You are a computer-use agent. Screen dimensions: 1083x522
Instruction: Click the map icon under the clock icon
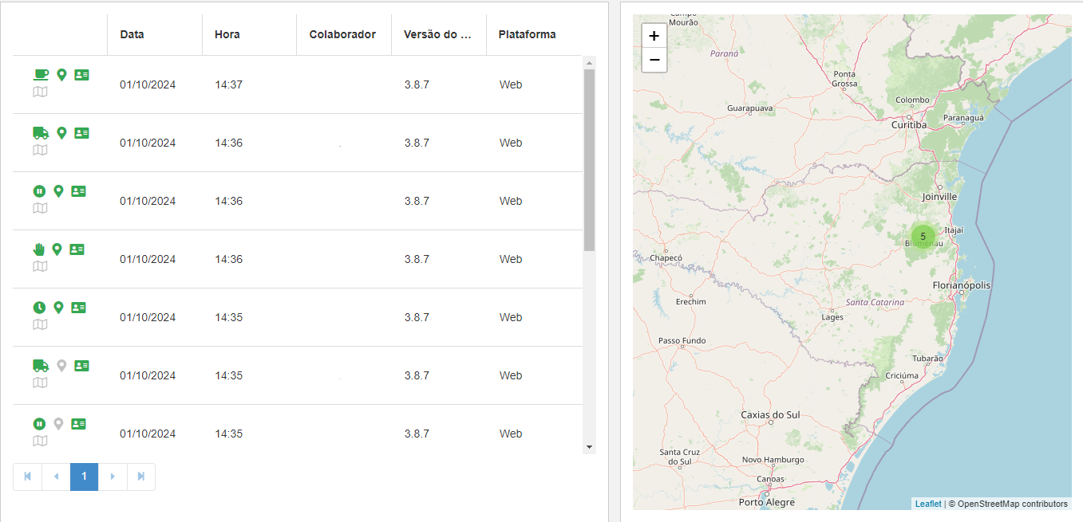(x=40, y=324)
